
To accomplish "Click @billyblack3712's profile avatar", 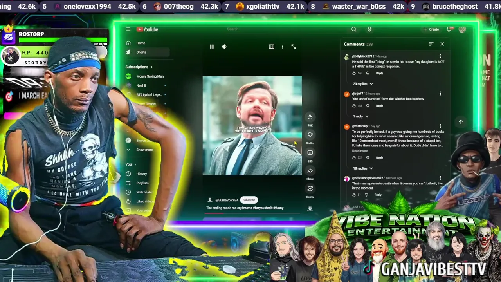I will [346, 57].
